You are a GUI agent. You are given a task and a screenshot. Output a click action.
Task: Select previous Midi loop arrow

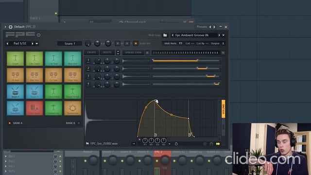[x=173, y=35]
